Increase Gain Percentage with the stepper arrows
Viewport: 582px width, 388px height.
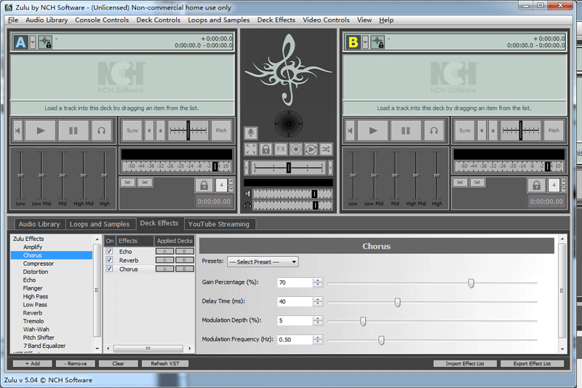(318, 280)
